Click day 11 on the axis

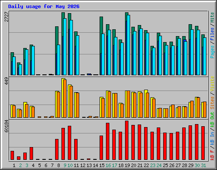click(x=76, y=165)
